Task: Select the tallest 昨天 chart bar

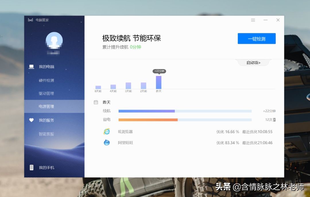Action: (159, 82)
